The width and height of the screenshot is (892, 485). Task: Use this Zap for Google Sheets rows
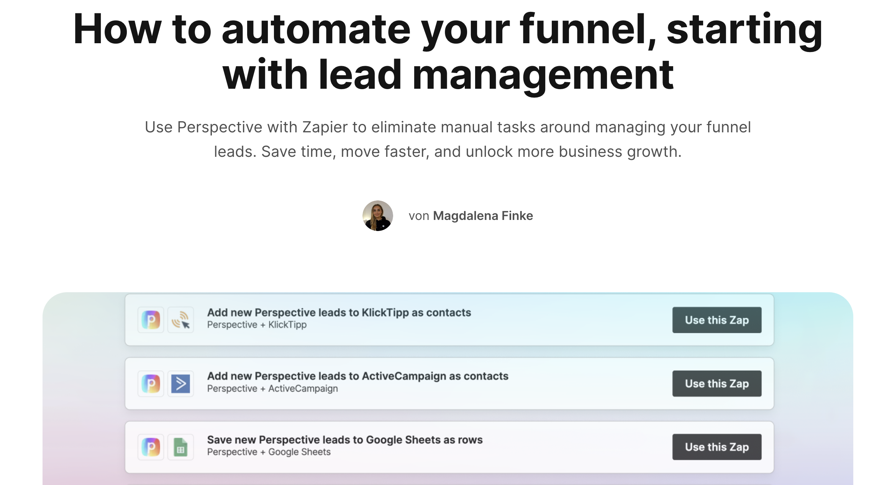[717, 447]
